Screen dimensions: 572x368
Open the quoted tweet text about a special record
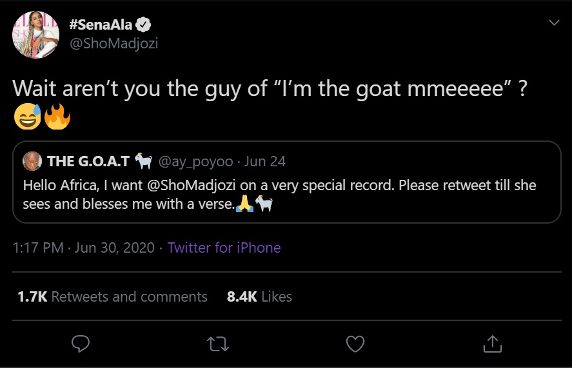point(279,195)
